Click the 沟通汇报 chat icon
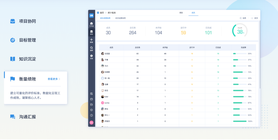 coord(12,117)
